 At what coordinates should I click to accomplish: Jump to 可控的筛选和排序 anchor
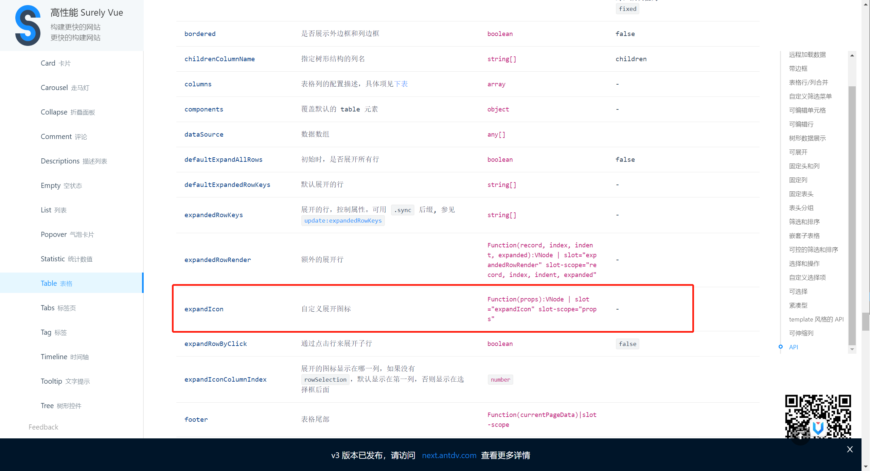[813, 250]
